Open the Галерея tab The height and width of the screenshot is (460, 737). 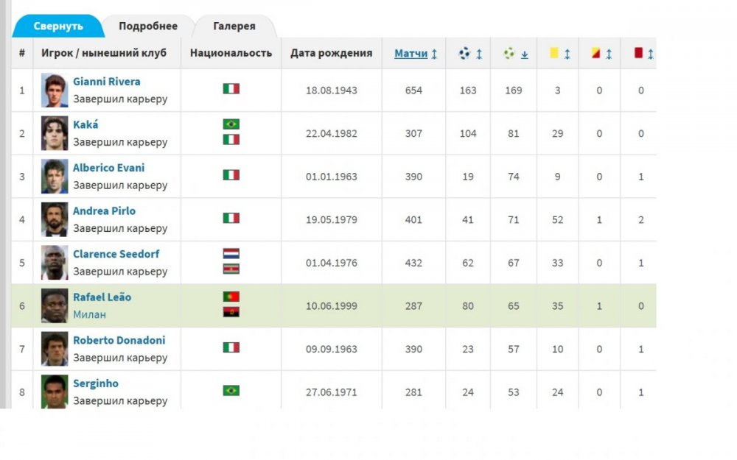tap(234, 26)
